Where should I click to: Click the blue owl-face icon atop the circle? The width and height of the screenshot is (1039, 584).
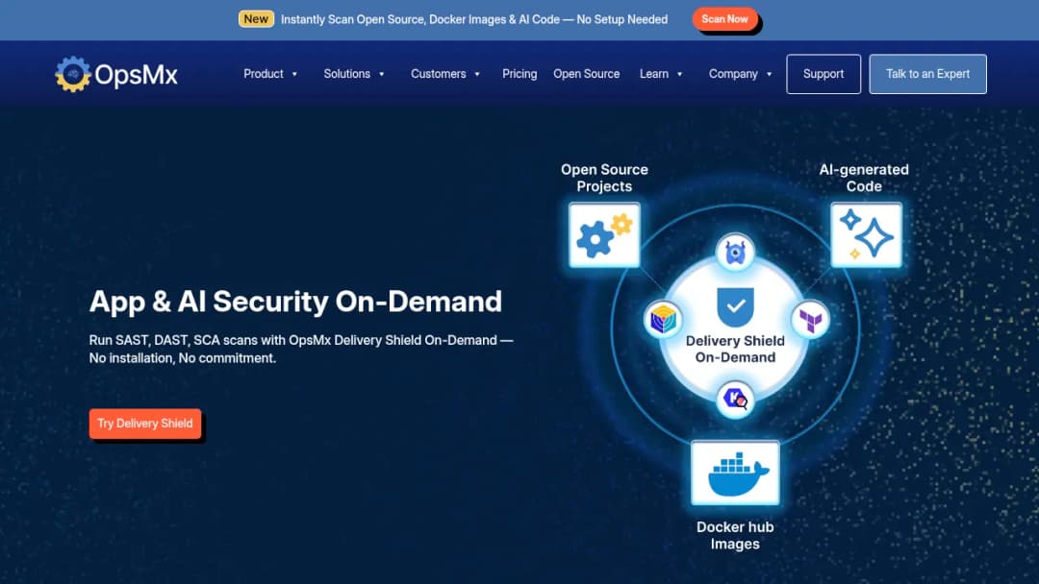[x=735, y=253]
